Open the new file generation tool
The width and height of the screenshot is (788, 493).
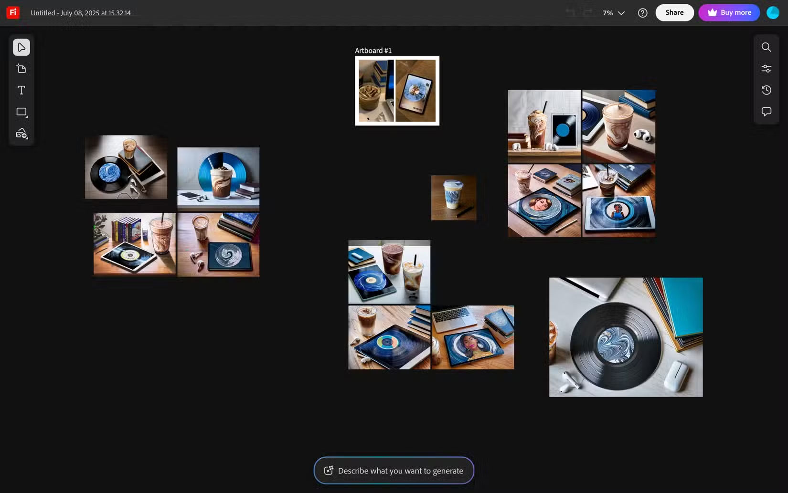point(21,68)
